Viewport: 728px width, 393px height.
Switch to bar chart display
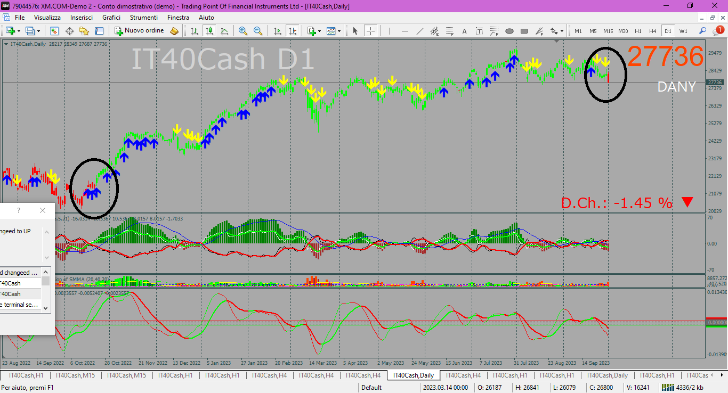click(195, 31)
